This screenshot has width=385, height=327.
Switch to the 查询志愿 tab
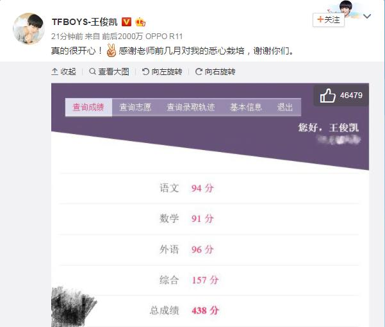point(135,107)
